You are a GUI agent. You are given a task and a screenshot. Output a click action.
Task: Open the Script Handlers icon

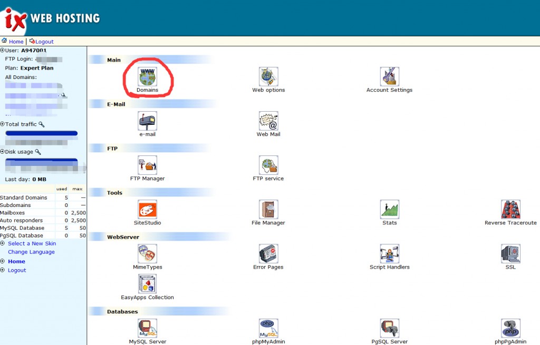click(390, 253)
